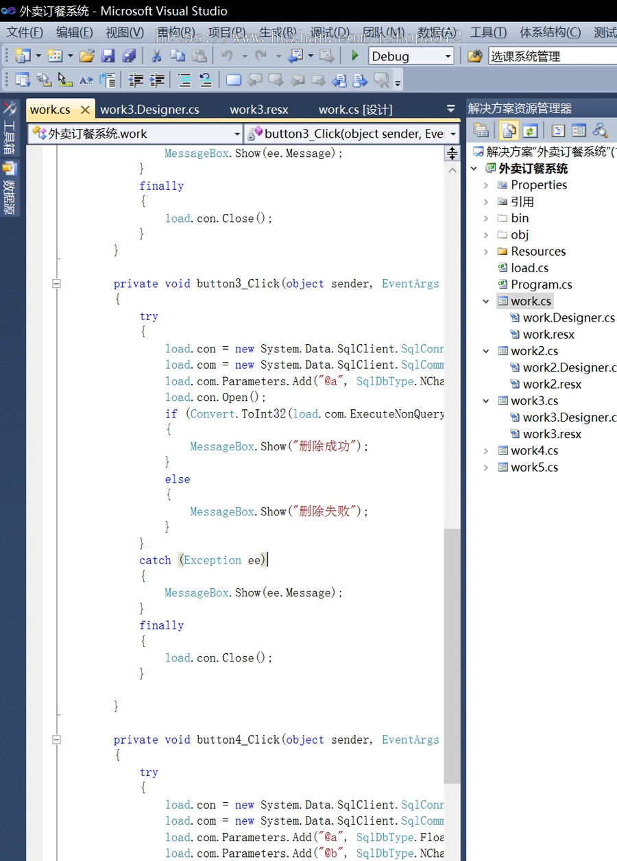
Task: Collapse the button3_Click method outline
Action: point(56,283)
